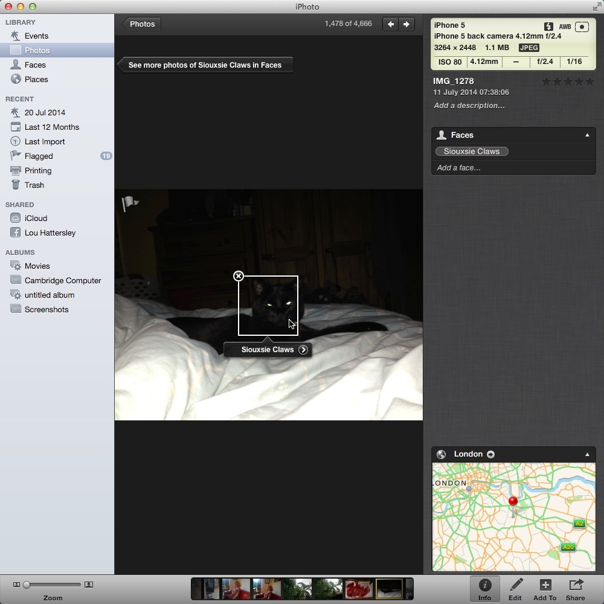Click the Flagged count badge 19

point(106,156)
